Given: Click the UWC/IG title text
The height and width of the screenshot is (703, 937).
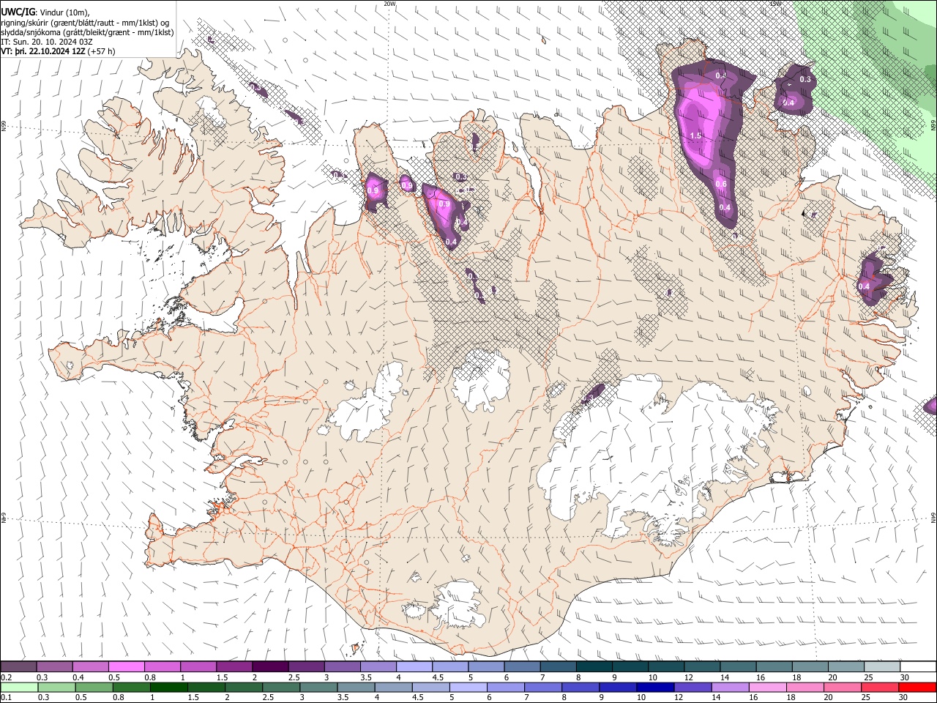Looking at the screenshot, I should [17, 12].
